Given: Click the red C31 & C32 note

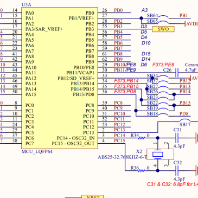Looking at the screenshot, I should pyautogui.click(x=173, y=184).
